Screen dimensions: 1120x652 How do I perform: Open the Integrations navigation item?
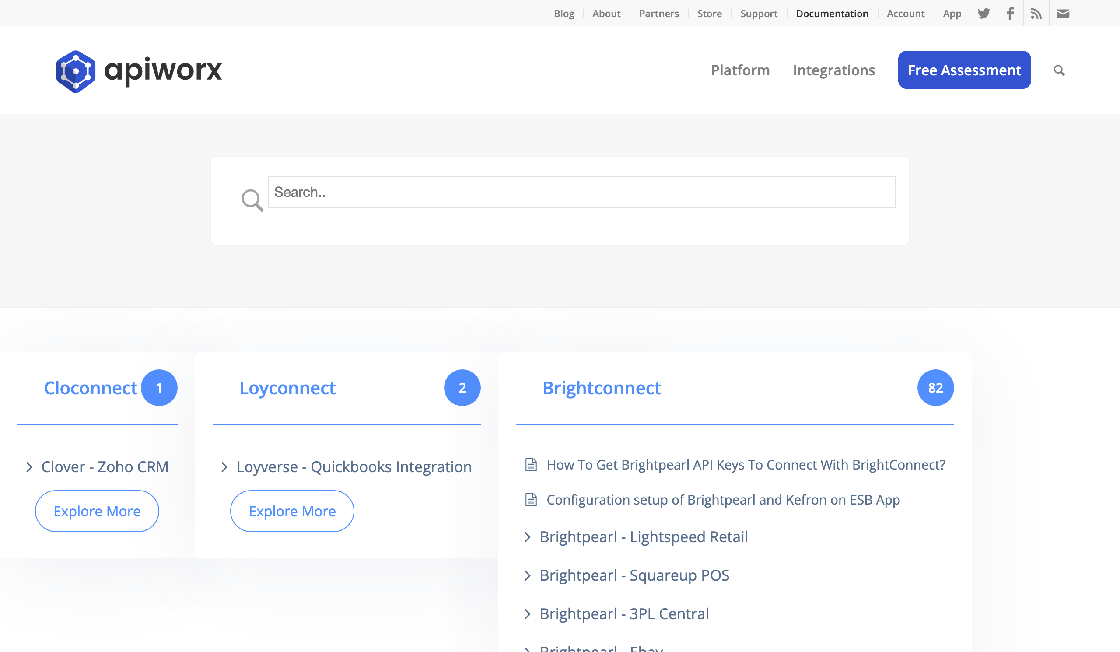tap(834, 70)
